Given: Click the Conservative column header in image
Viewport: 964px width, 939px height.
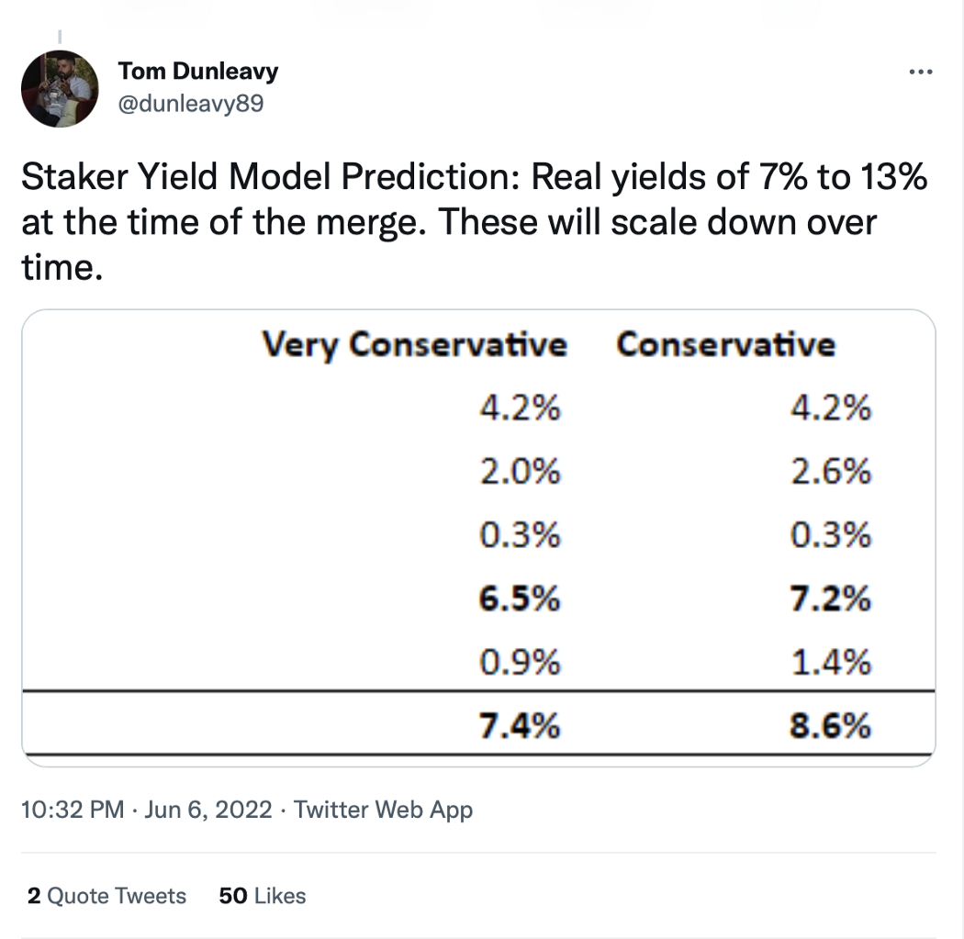Looking at the screenshot, I should pos(726,344).
